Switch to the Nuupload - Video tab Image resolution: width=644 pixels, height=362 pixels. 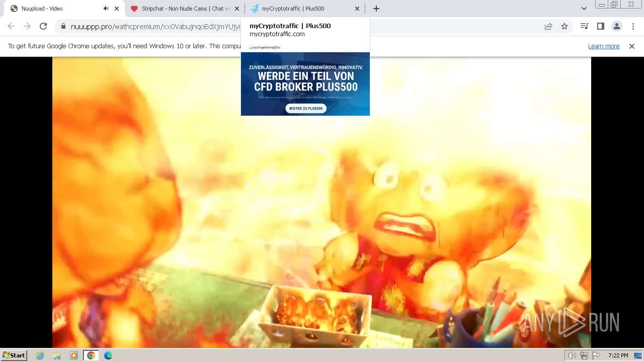pos(64,9)
